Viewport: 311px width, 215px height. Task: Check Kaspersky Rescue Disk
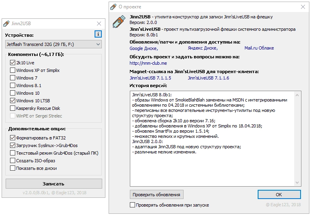coord(12,108)
